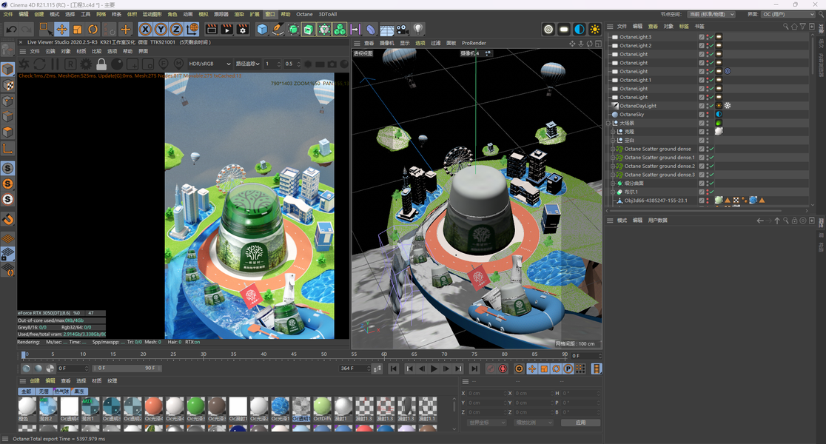Open Octane settings gear in the Live Viewer
This screenshot has height=444, width=826.
[85, 64]
